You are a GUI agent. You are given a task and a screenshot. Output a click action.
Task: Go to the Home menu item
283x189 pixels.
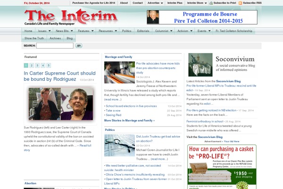point(28,31)
